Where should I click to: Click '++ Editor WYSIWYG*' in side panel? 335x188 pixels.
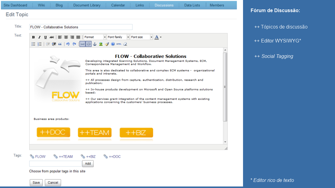(277, 41)
